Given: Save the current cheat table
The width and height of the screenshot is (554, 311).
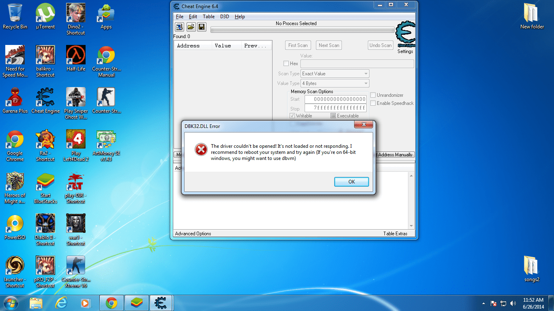Looking at the screenshot, I should [202, 27].
